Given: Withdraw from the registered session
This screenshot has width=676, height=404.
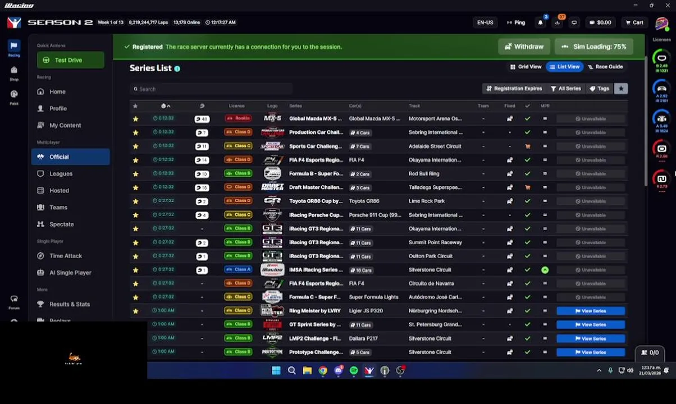Looking at the screenshot, I should [524, 47].
